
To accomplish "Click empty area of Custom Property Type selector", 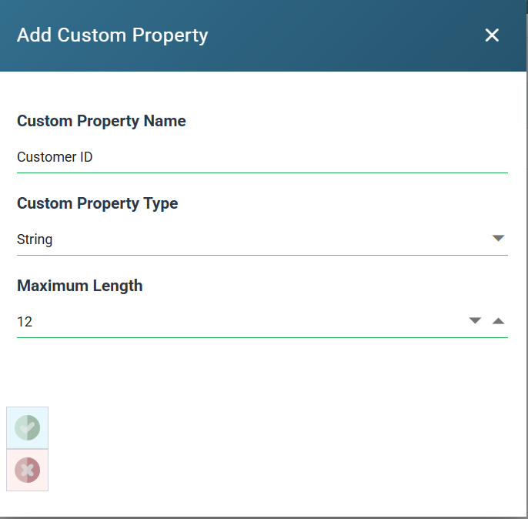I will coord(269,239).
